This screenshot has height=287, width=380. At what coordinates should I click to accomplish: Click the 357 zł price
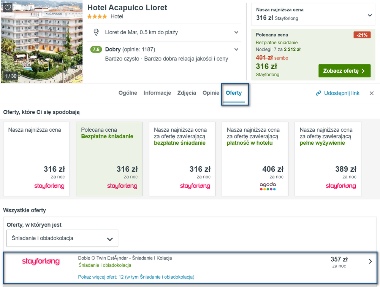[x=339, y=259]
